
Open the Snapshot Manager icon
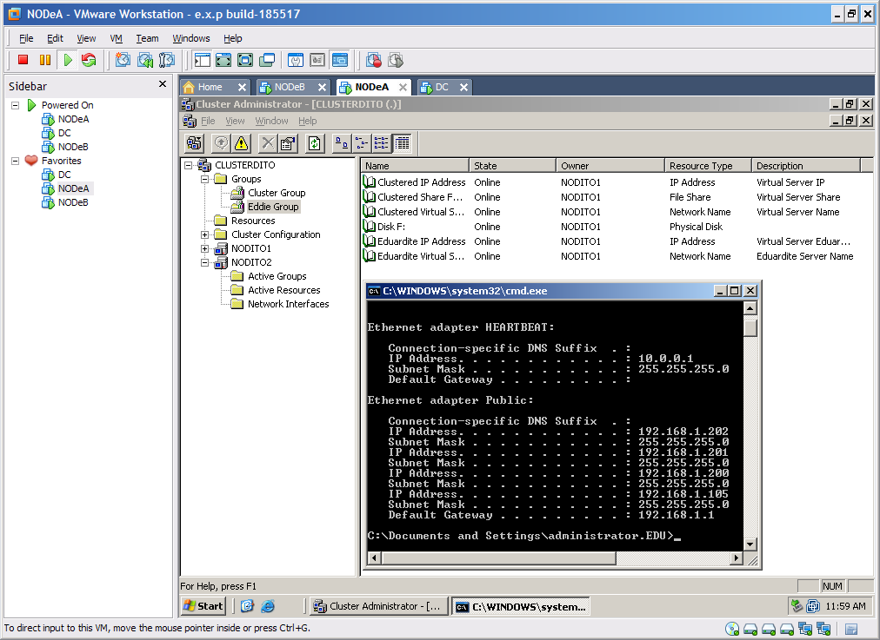point(167,60)
